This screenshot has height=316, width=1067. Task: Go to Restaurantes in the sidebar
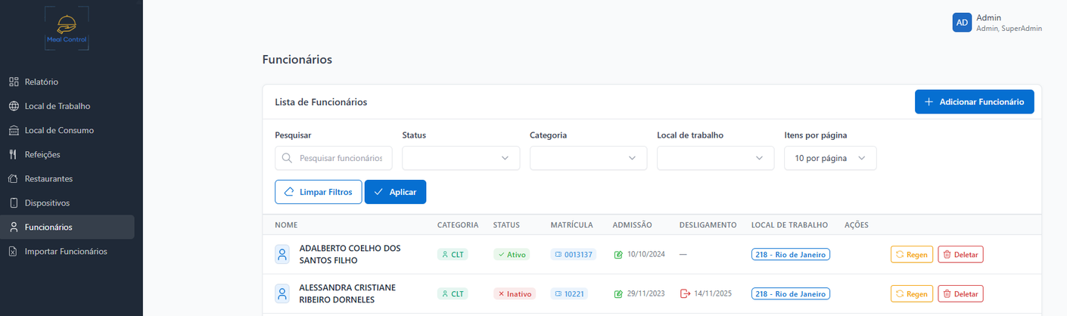tap(48, 178)
